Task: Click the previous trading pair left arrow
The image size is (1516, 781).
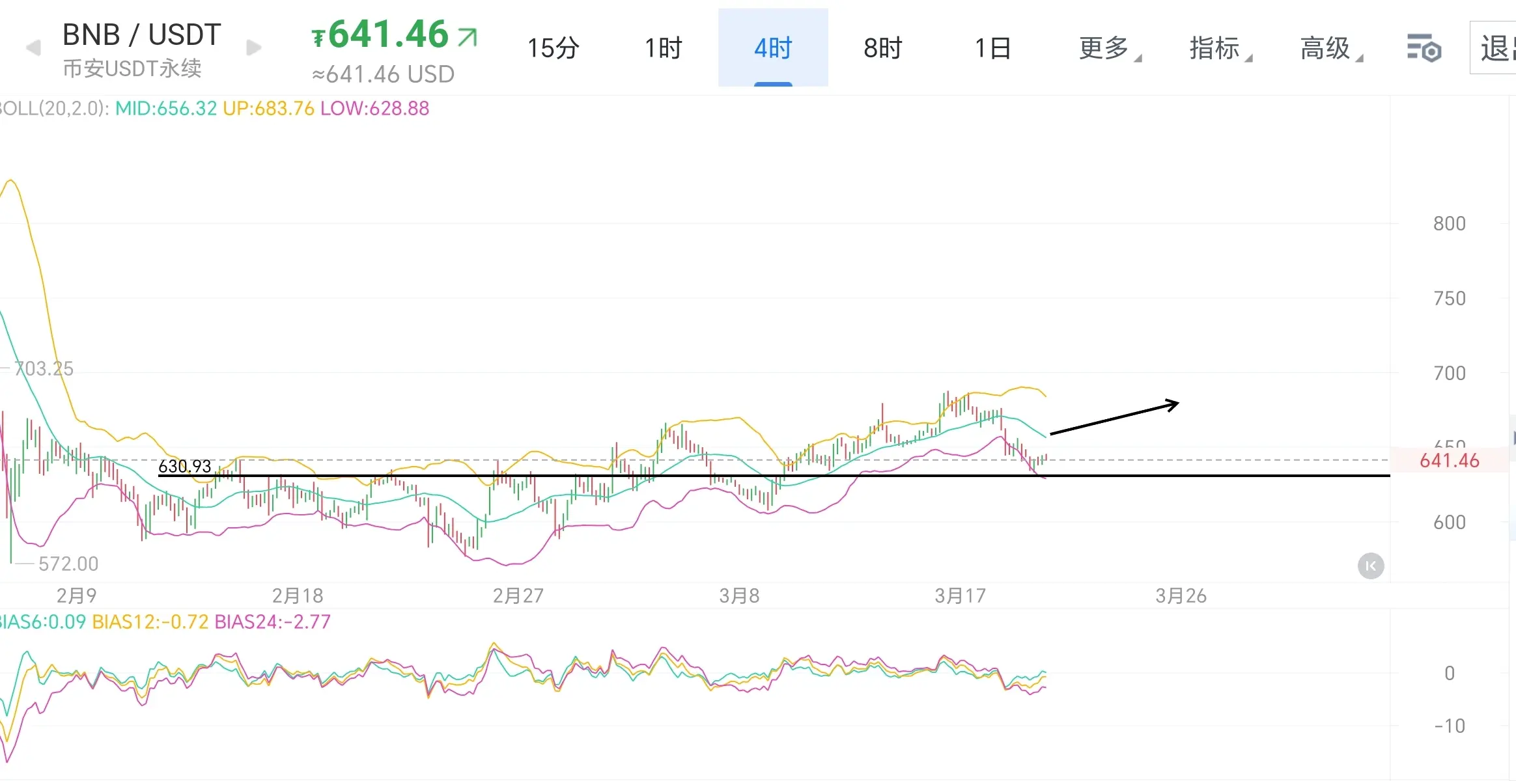Action: coord(33,48)
